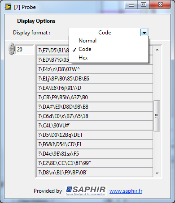
Task: Minimize the Probe window
Action: pyautogui.click(x=131, y=5)
